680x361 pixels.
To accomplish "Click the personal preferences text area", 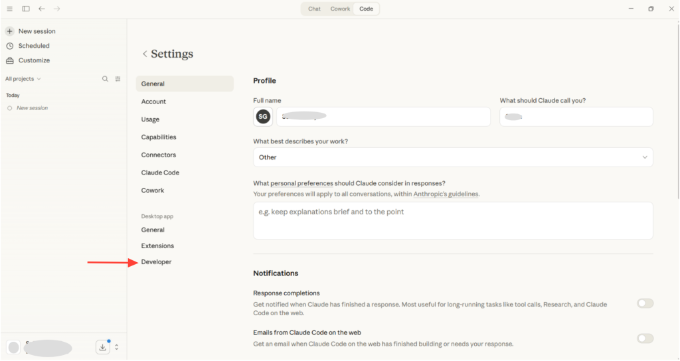I will (453, 220).
